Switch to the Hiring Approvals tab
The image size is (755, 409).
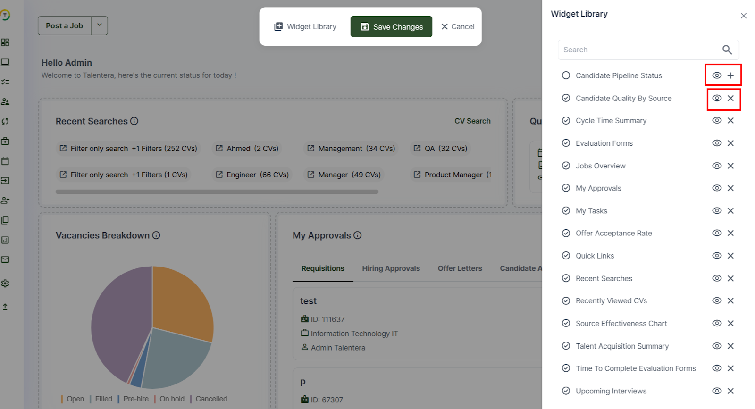coord(391,268)
